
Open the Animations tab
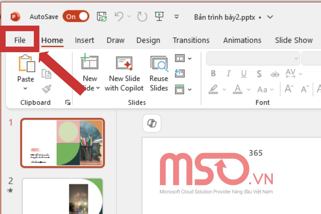tap(242, 40)
